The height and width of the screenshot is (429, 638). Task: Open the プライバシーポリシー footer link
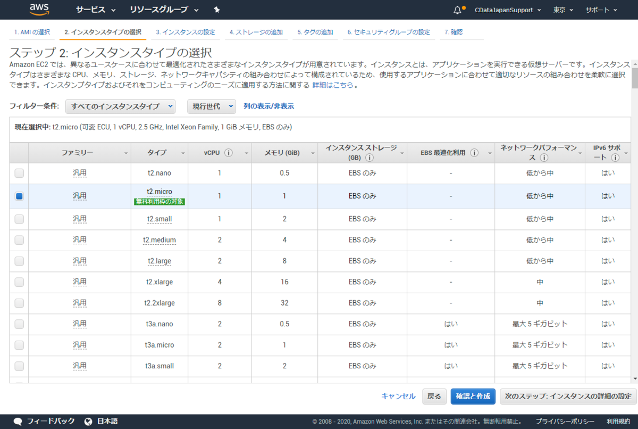point(565,422)
